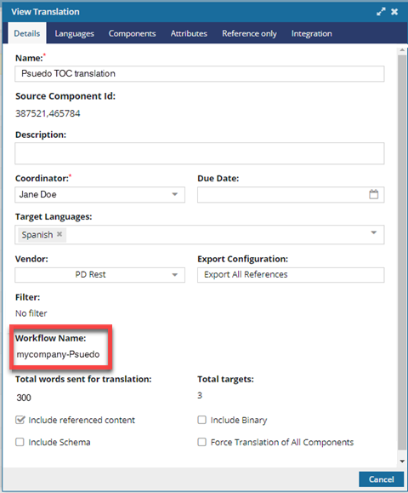Click the scrollbar up arrow
The width and height of the screenshot is (408, 493).
402,50
